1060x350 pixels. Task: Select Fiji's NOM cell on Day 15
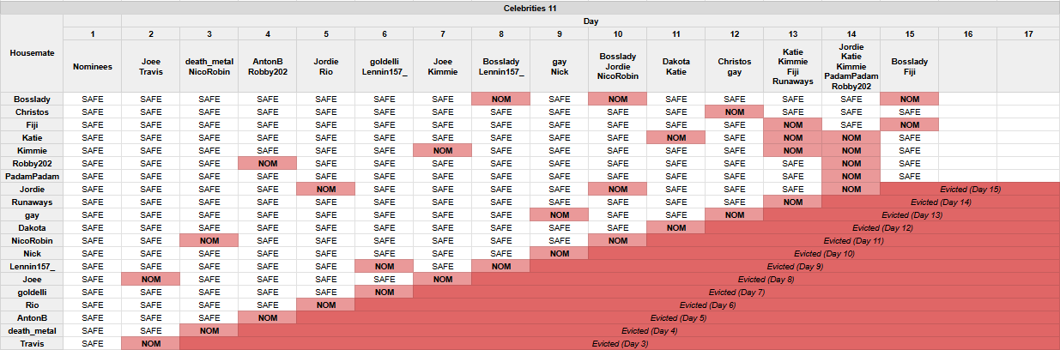click(909, 124)
